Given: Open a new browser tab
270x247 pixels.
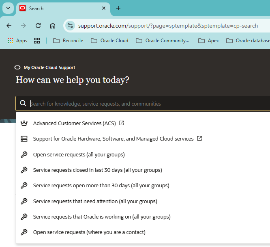Looking at the screenshot, I should tap(118, 8).
